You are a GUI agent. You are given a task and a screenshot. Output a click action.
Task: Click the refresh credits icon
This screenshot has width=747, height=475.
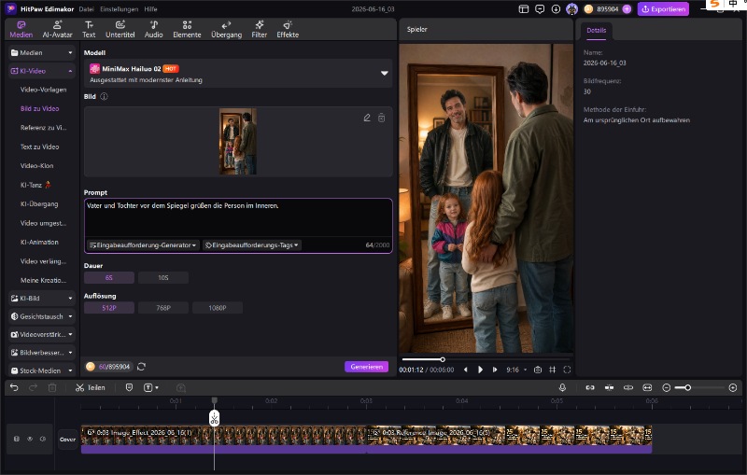tap(141, 367)
